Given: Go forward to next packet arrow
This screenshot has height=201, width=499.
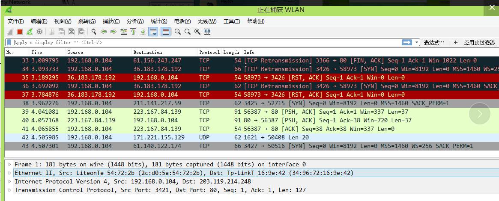Looking at the screenshot, I should (x=114, y=32).
